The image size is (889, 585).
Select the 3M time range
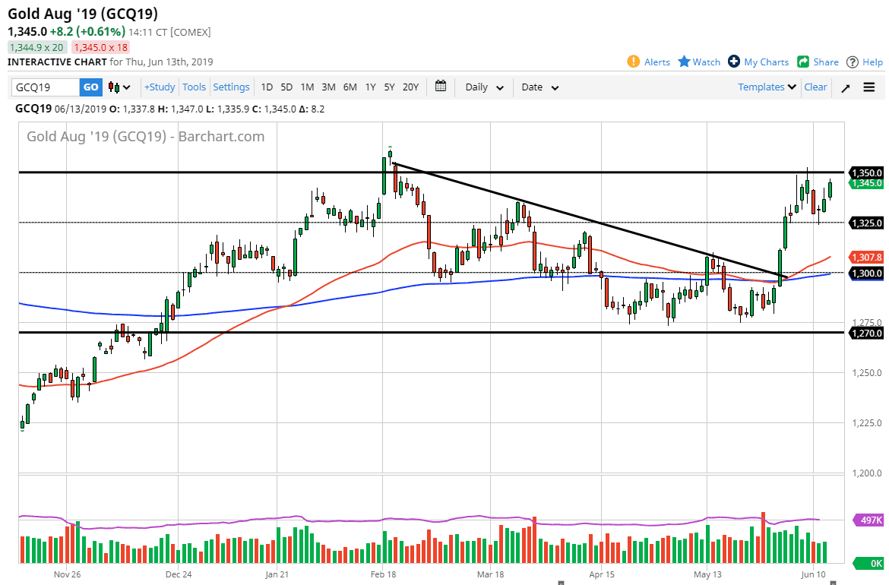[x=328, y=87]
